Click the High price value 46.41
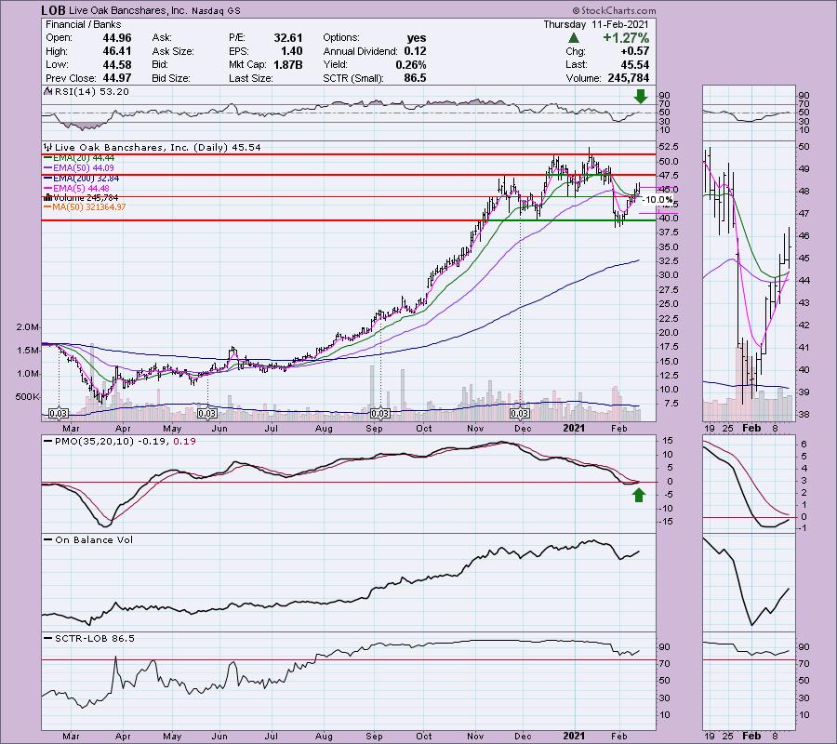This screenshot has width=837, height=744. pyautogui.click(x=117, y=51)
